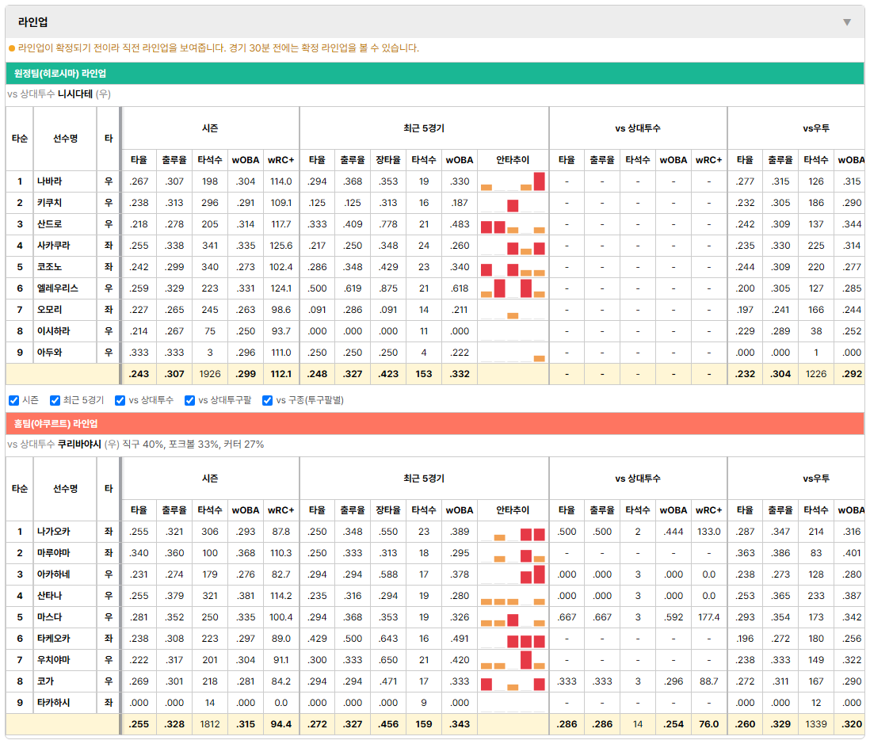Uncheck the 최근 5경기 checkbox

55,401
